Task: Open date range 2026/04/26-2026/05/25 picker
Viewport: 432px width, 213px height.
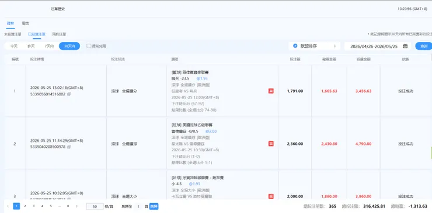Action: (x=378, y=46)
